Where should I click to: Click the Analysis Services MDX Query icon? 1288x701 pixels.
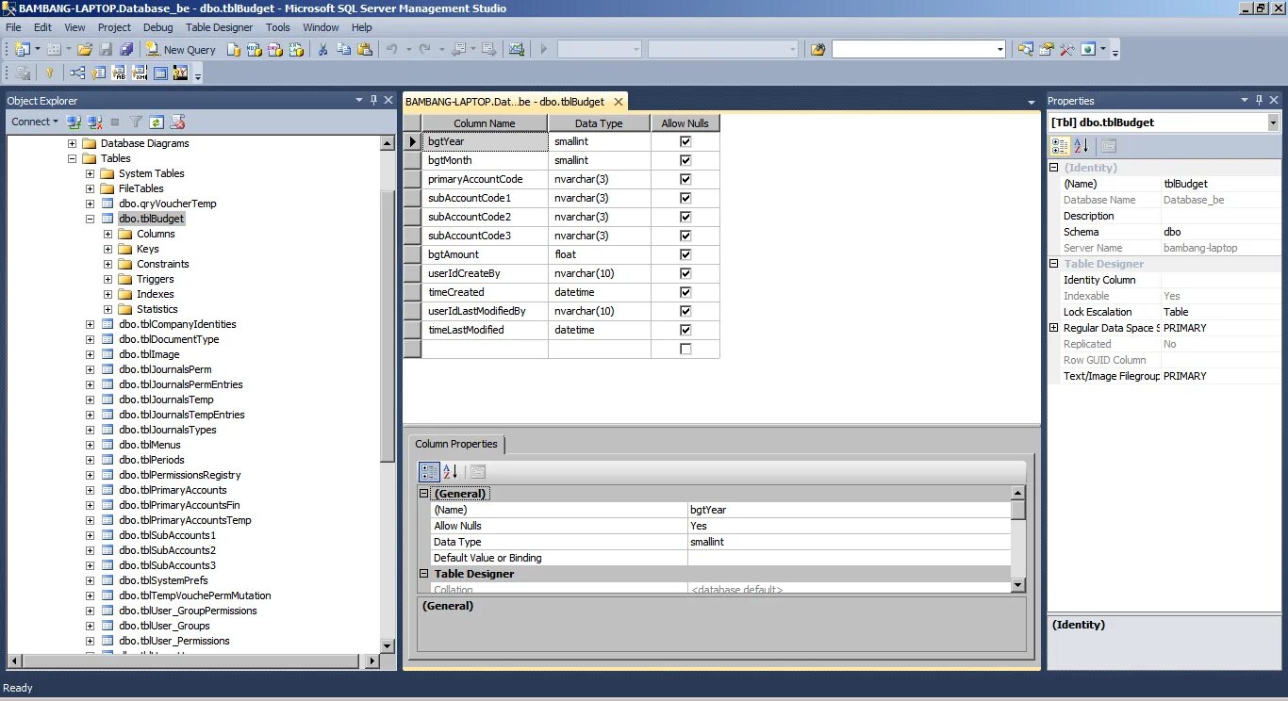coord(255,49)
